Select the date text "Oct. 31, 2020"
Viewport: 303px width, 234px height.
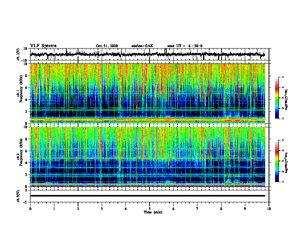(x=107, y=46)
